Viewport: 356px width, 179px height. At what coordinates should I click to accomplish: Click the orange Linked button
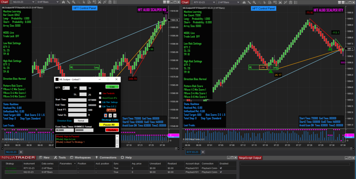click(x=111, y=110)
